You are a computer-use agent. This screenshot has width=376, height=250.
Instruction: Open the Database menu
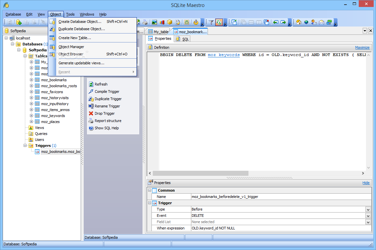(13, 14)
